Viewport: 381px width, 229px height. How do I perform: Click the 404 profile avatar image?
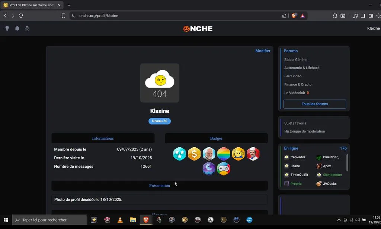click(x=160, y=83)
